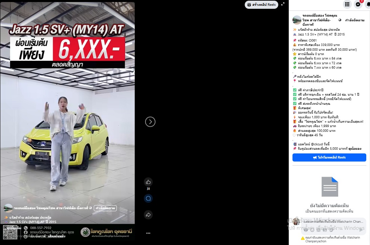The image size is (370, 245).
Task: Click 'ดูน้อยลง' see less link
Action: (x=355, y=149)
